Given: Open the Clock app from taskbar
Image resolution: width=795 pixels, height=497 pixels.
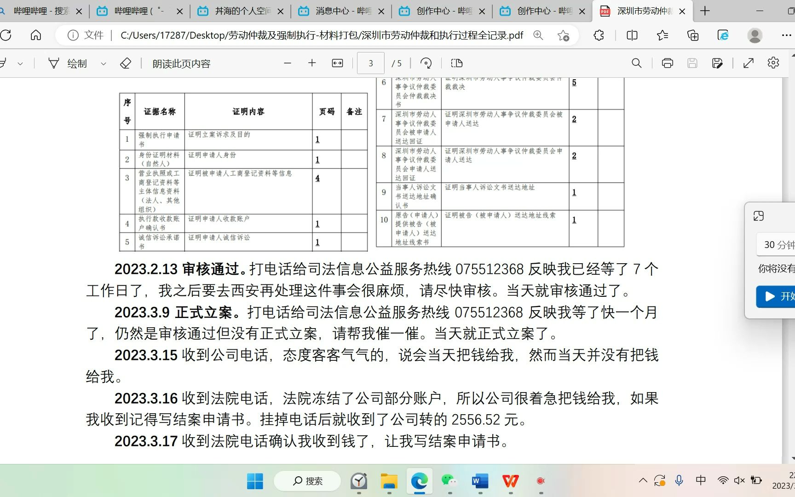Looking at the screenshot, I should click(359, 481).
